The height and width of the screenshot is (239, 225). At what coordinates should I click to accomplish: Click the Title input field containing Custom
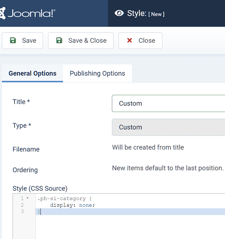(169, 103)
